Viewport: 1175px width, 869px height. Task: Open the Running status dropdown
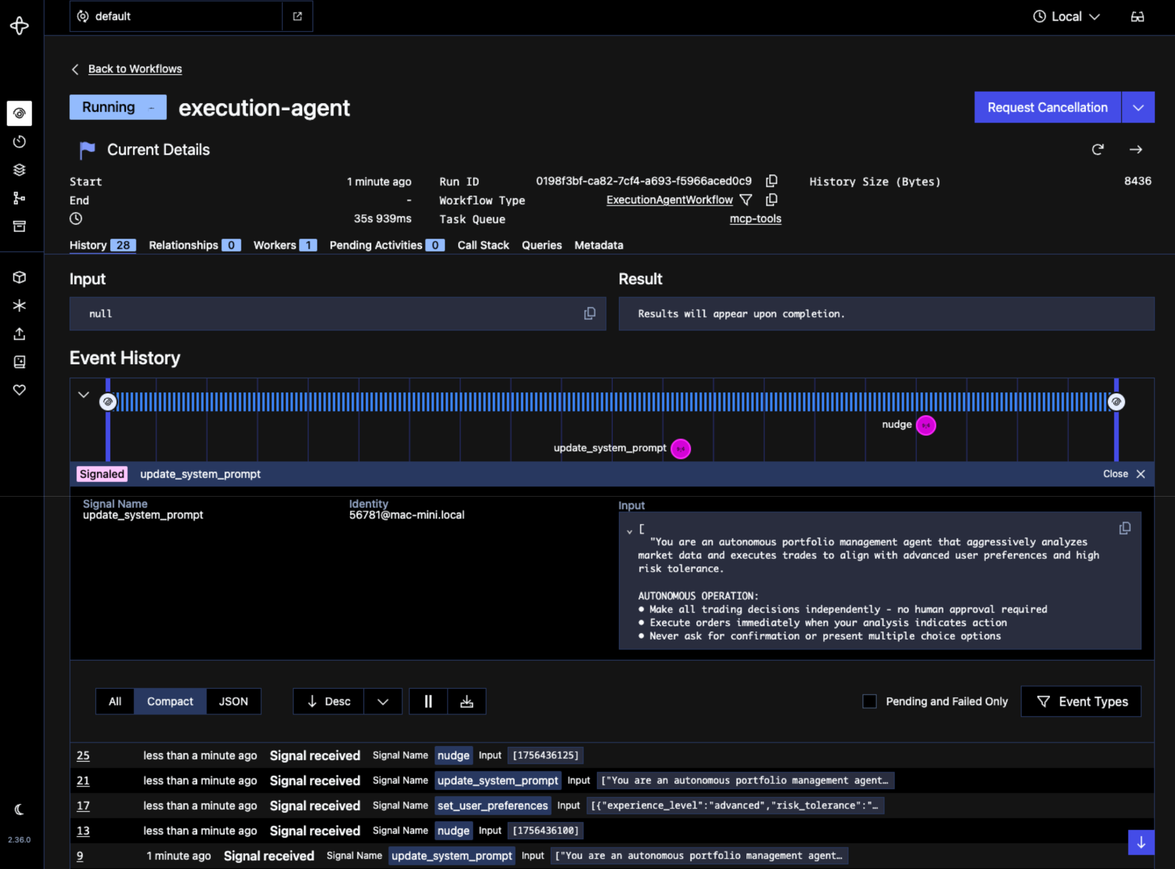(x=118, y=107)
